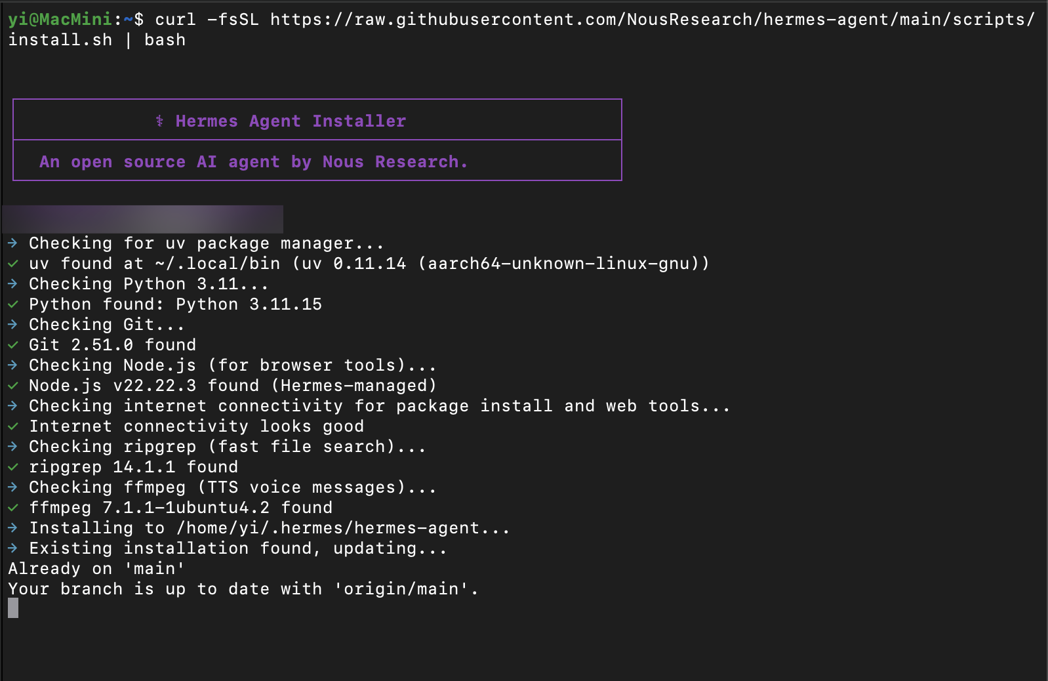Click the caduceus icon before Hermes Agent Installer
The height and width of the screenshot is (681, 1048).
point(159,121)
